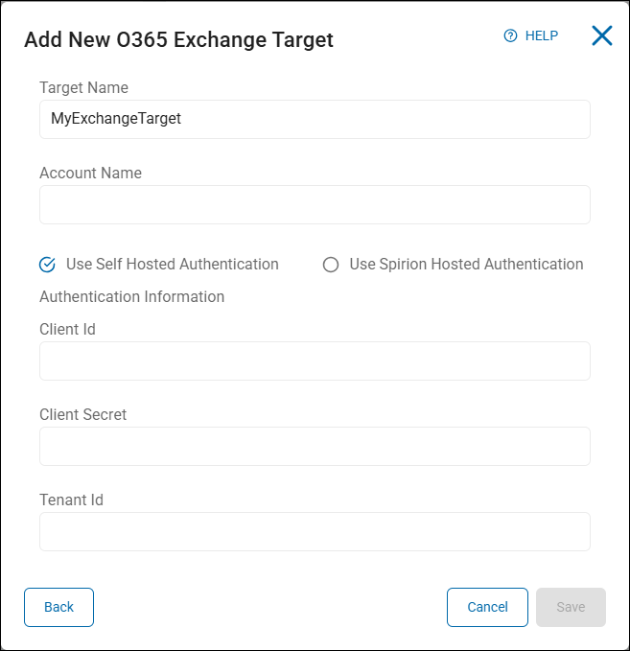
Task: Click the dialog title 'Add New O365 Exchange Target'
Action: 178,39
